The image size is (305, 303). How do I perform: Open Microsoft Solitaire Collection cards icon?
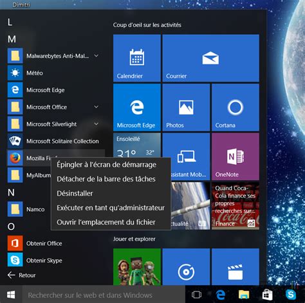click(x=15, y=141)
